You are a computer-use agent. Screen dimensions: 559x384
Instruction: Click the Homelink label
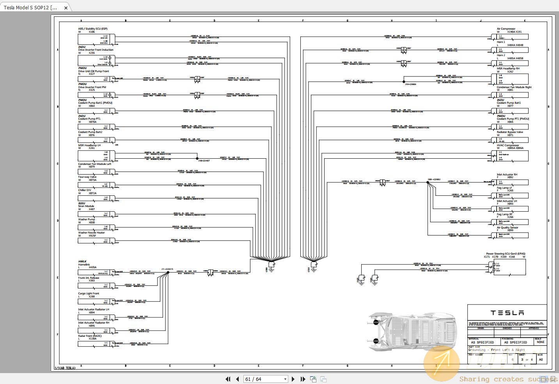[x=84, y=265]
